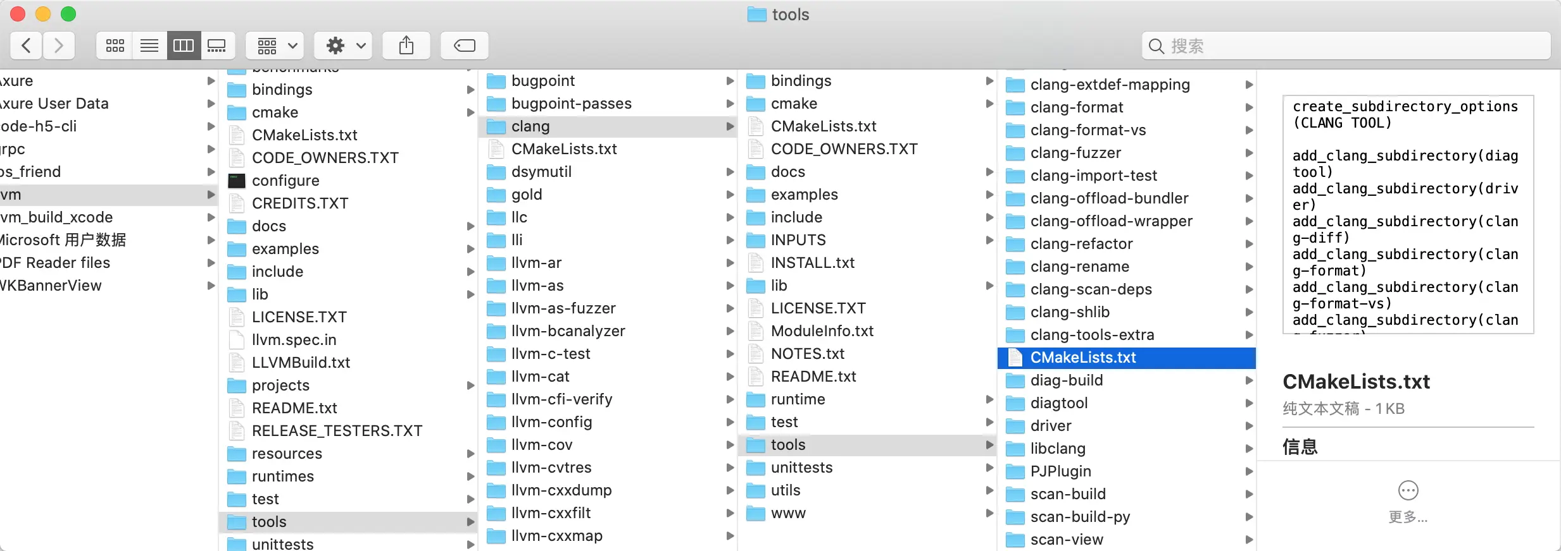Switch to gallery view in toolbar
This screenshot has width=1561, height=551.
218,45
